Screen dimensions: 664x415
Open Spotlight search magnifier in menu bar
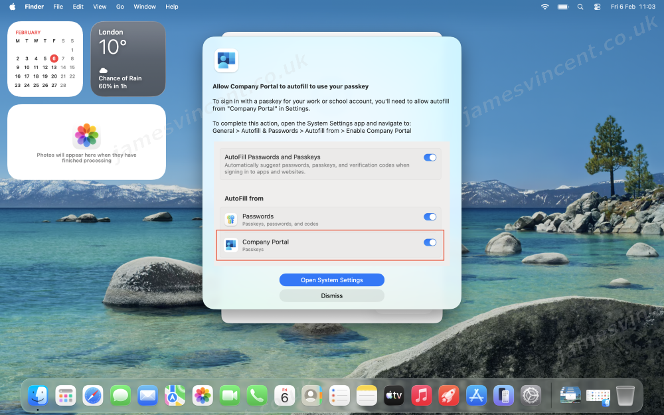coord(580,7)
